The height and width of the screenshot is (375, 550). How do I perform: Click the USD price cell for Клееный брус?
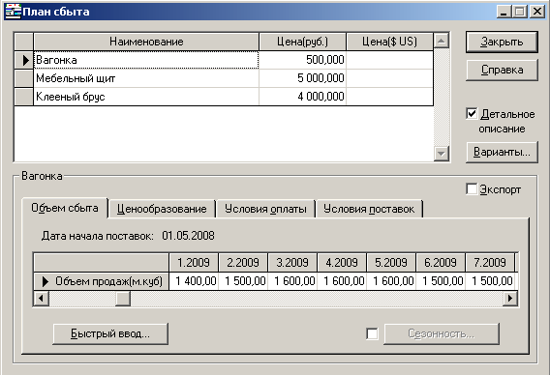tap(389, 97)
